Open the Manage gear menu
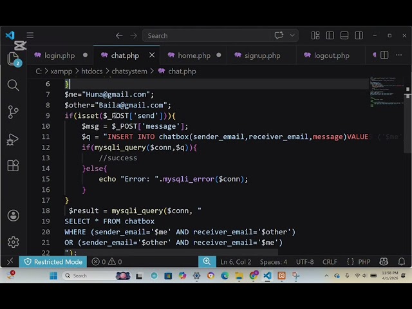Image resolution: width=412 pixels, height=309 pixels. pos(13,242)
